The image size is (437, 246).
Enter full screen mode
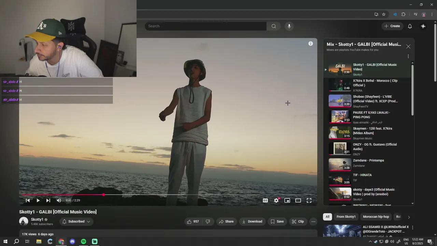[x=309, y=201]
